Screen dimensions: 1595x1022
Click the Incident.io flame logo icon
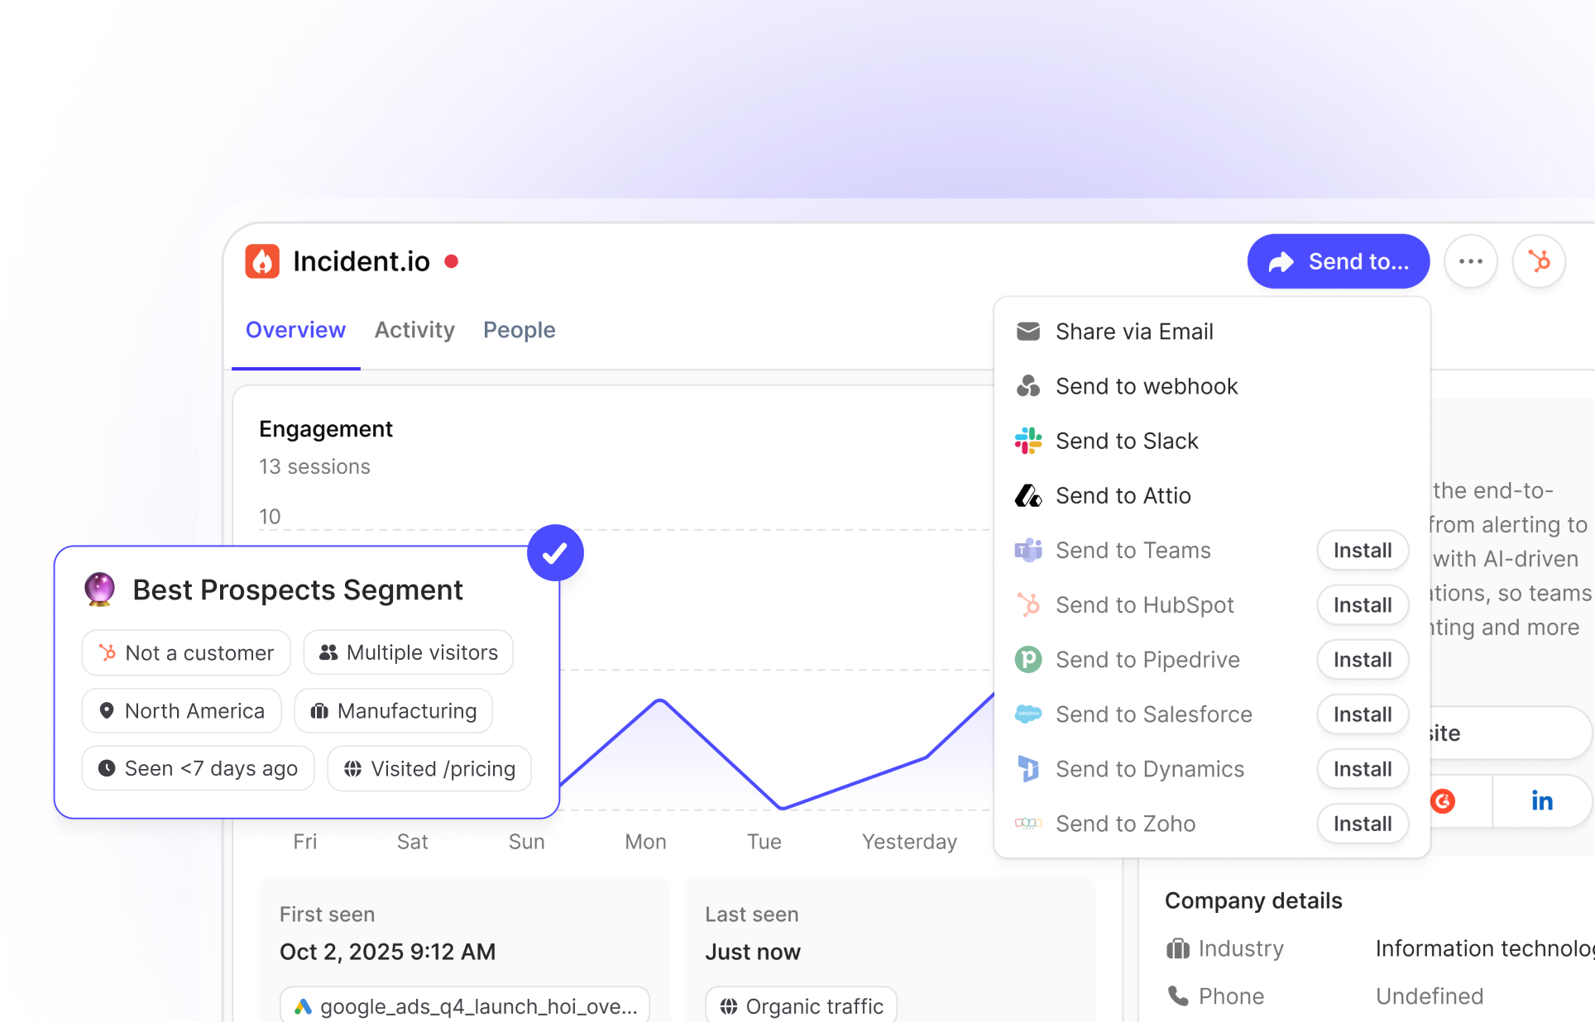262,261
